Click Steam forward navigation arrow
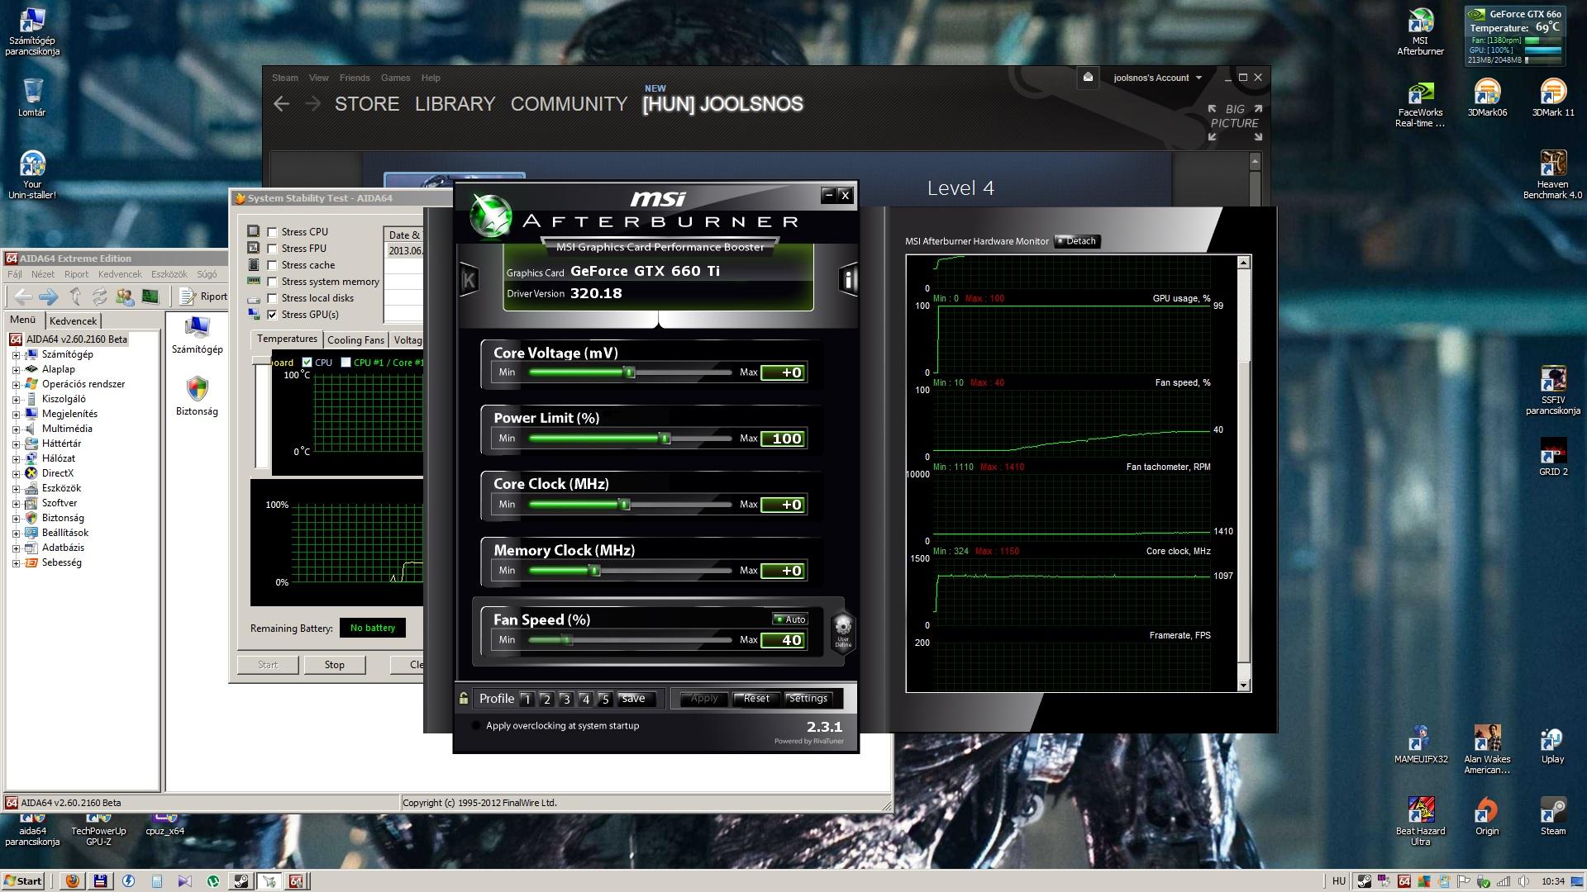 (x=312, y=104)
